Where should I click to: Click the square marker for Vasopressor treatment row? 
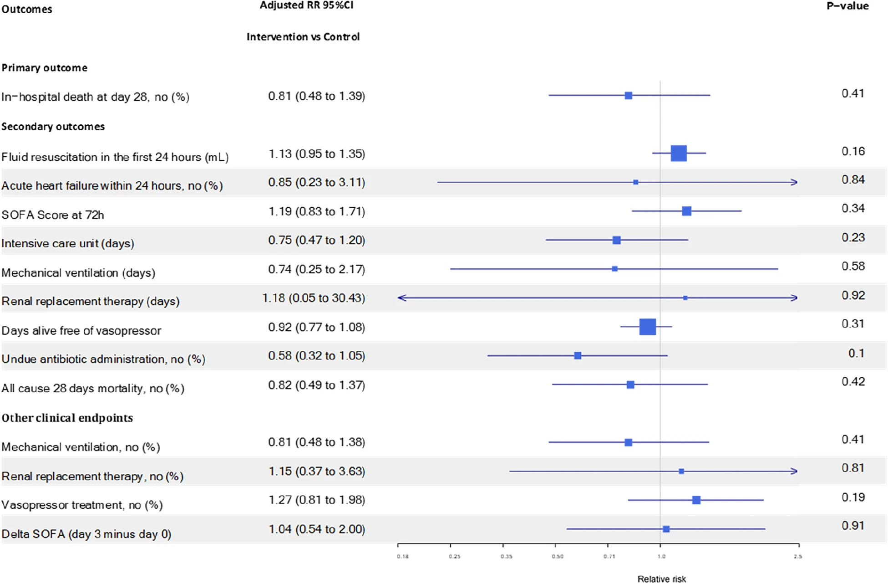coord(696,500)
